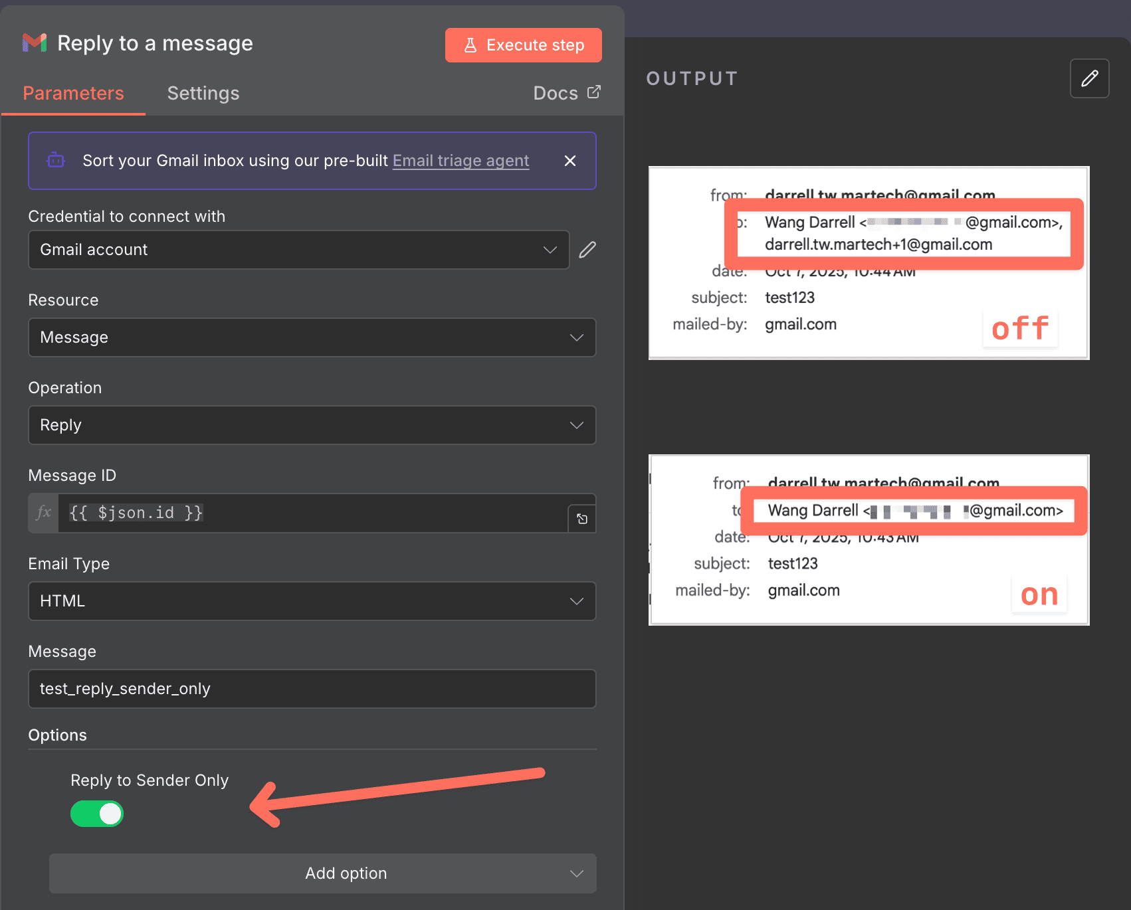
Task: Open expression editor icon beside Message ID
Action: 582,517
